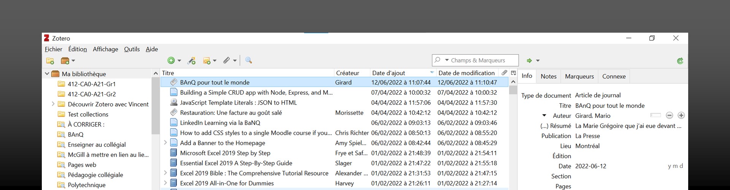Expand Découvrir Zotero avec Vincent collection
This screenshot has width=730, height=190.
(53, 104)
